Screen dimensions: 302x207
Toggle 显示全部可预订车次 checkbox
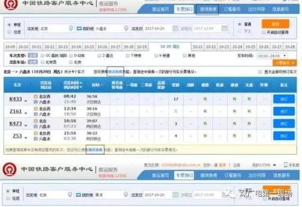[260, 72]
